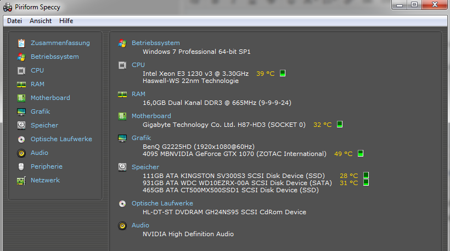Select CPU section in the sidebar

pos(37,70)
